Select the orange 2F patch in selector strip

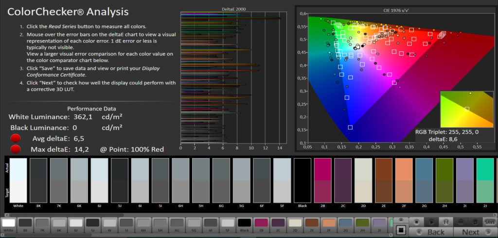[x=329, y=224]
